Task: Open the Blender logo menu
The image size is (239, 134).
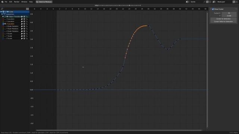Action: pos(2,2)
